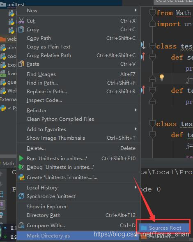Click the 'Math' text in import line
193x242 pixels.
pyautogui.click(x=183, y=13)
